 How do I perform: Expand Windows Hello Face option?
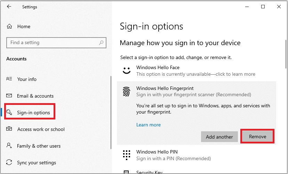tap(196, 71)
